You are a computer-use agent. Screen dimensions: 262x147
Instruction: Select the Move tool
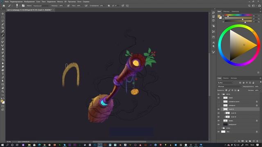click(3, 13)
